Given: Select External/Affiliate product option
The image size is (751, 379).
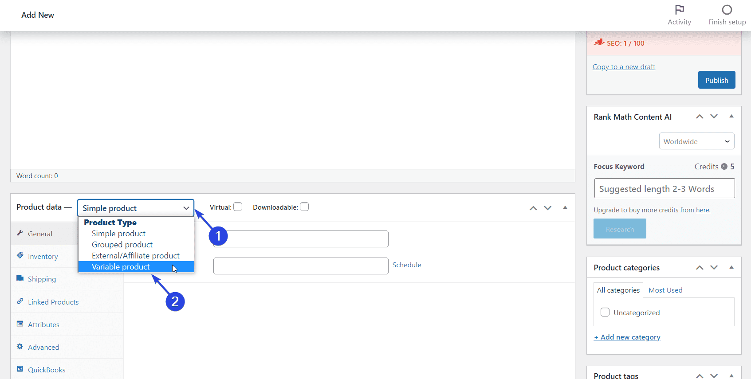Looking at the screenshot, I should pyautogui.click(x=136, y=256).
